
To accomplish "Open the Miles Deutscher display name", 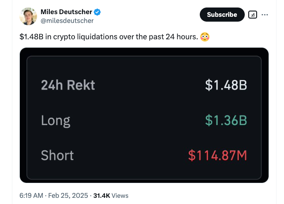I will [66, 12].
